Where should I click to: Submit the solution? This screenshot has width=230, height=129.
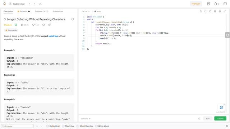point(220,119)
